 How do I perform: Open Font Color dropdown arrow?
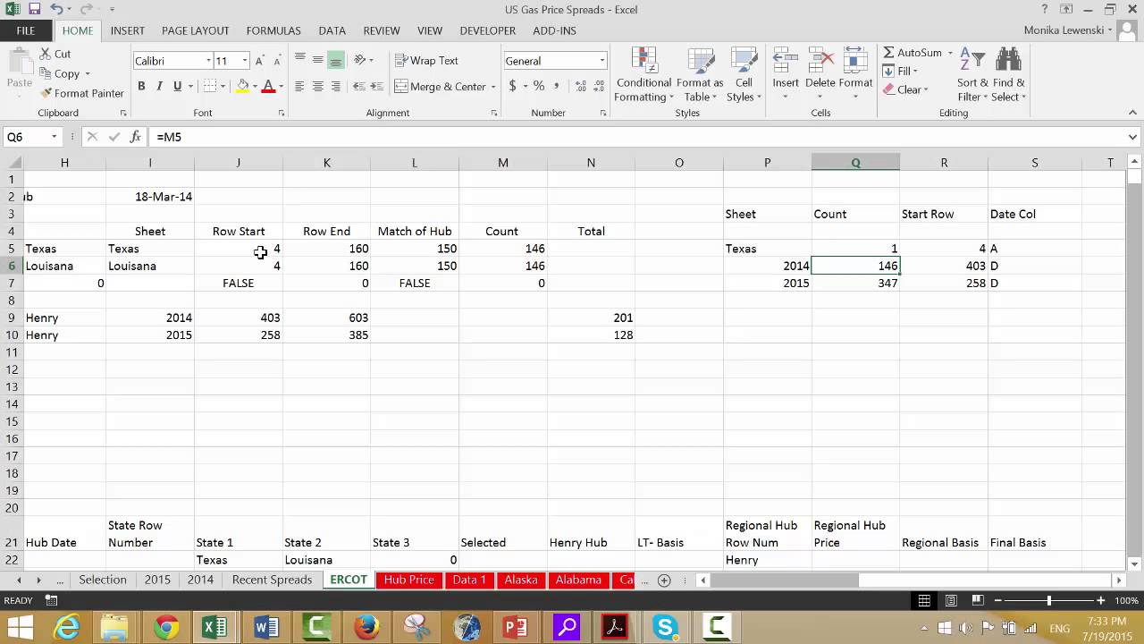281,86
